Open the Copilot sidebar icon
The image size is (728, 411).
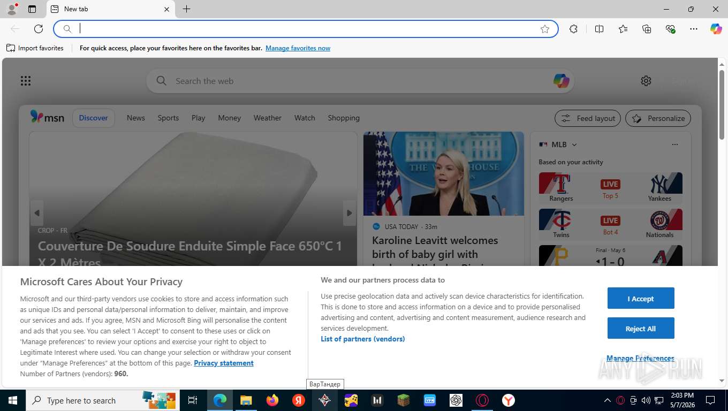tap(716, 29)
